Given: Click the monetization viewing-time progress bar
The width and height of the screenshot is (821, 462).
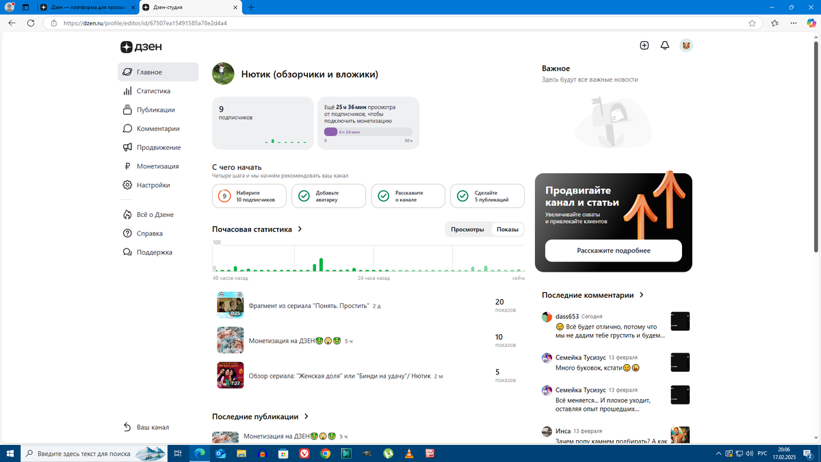Looking at the screenshot, I should click(368, 131).
